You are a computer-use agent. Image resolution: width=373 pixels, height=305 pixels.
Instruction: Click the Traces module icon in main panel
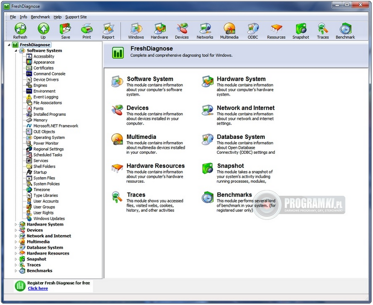tap(117, 197)
